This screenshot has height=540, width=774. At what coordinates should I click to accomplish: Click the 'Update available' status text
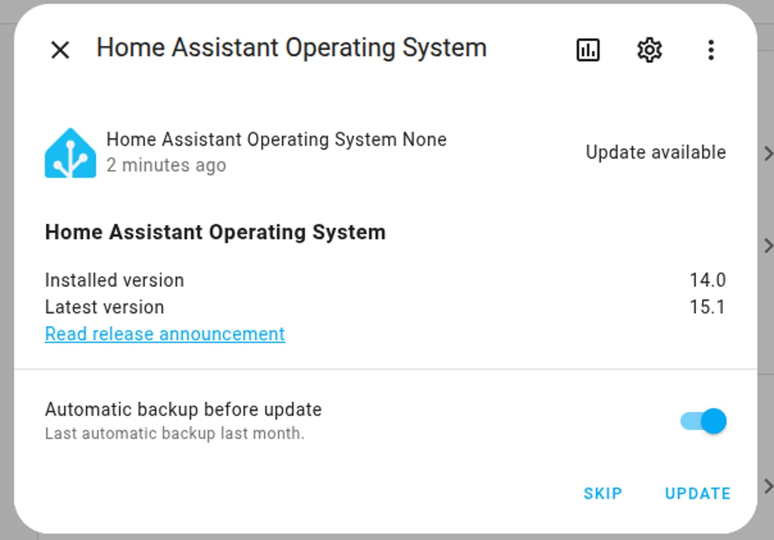pyautogui.click(x=655, y=152)
